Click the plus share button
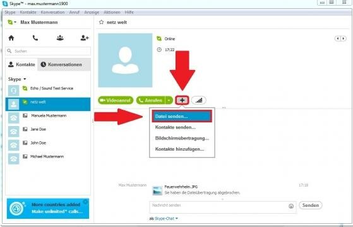This screenshot has width=353, height=227. pyautogui.click(x=182, y=100)
